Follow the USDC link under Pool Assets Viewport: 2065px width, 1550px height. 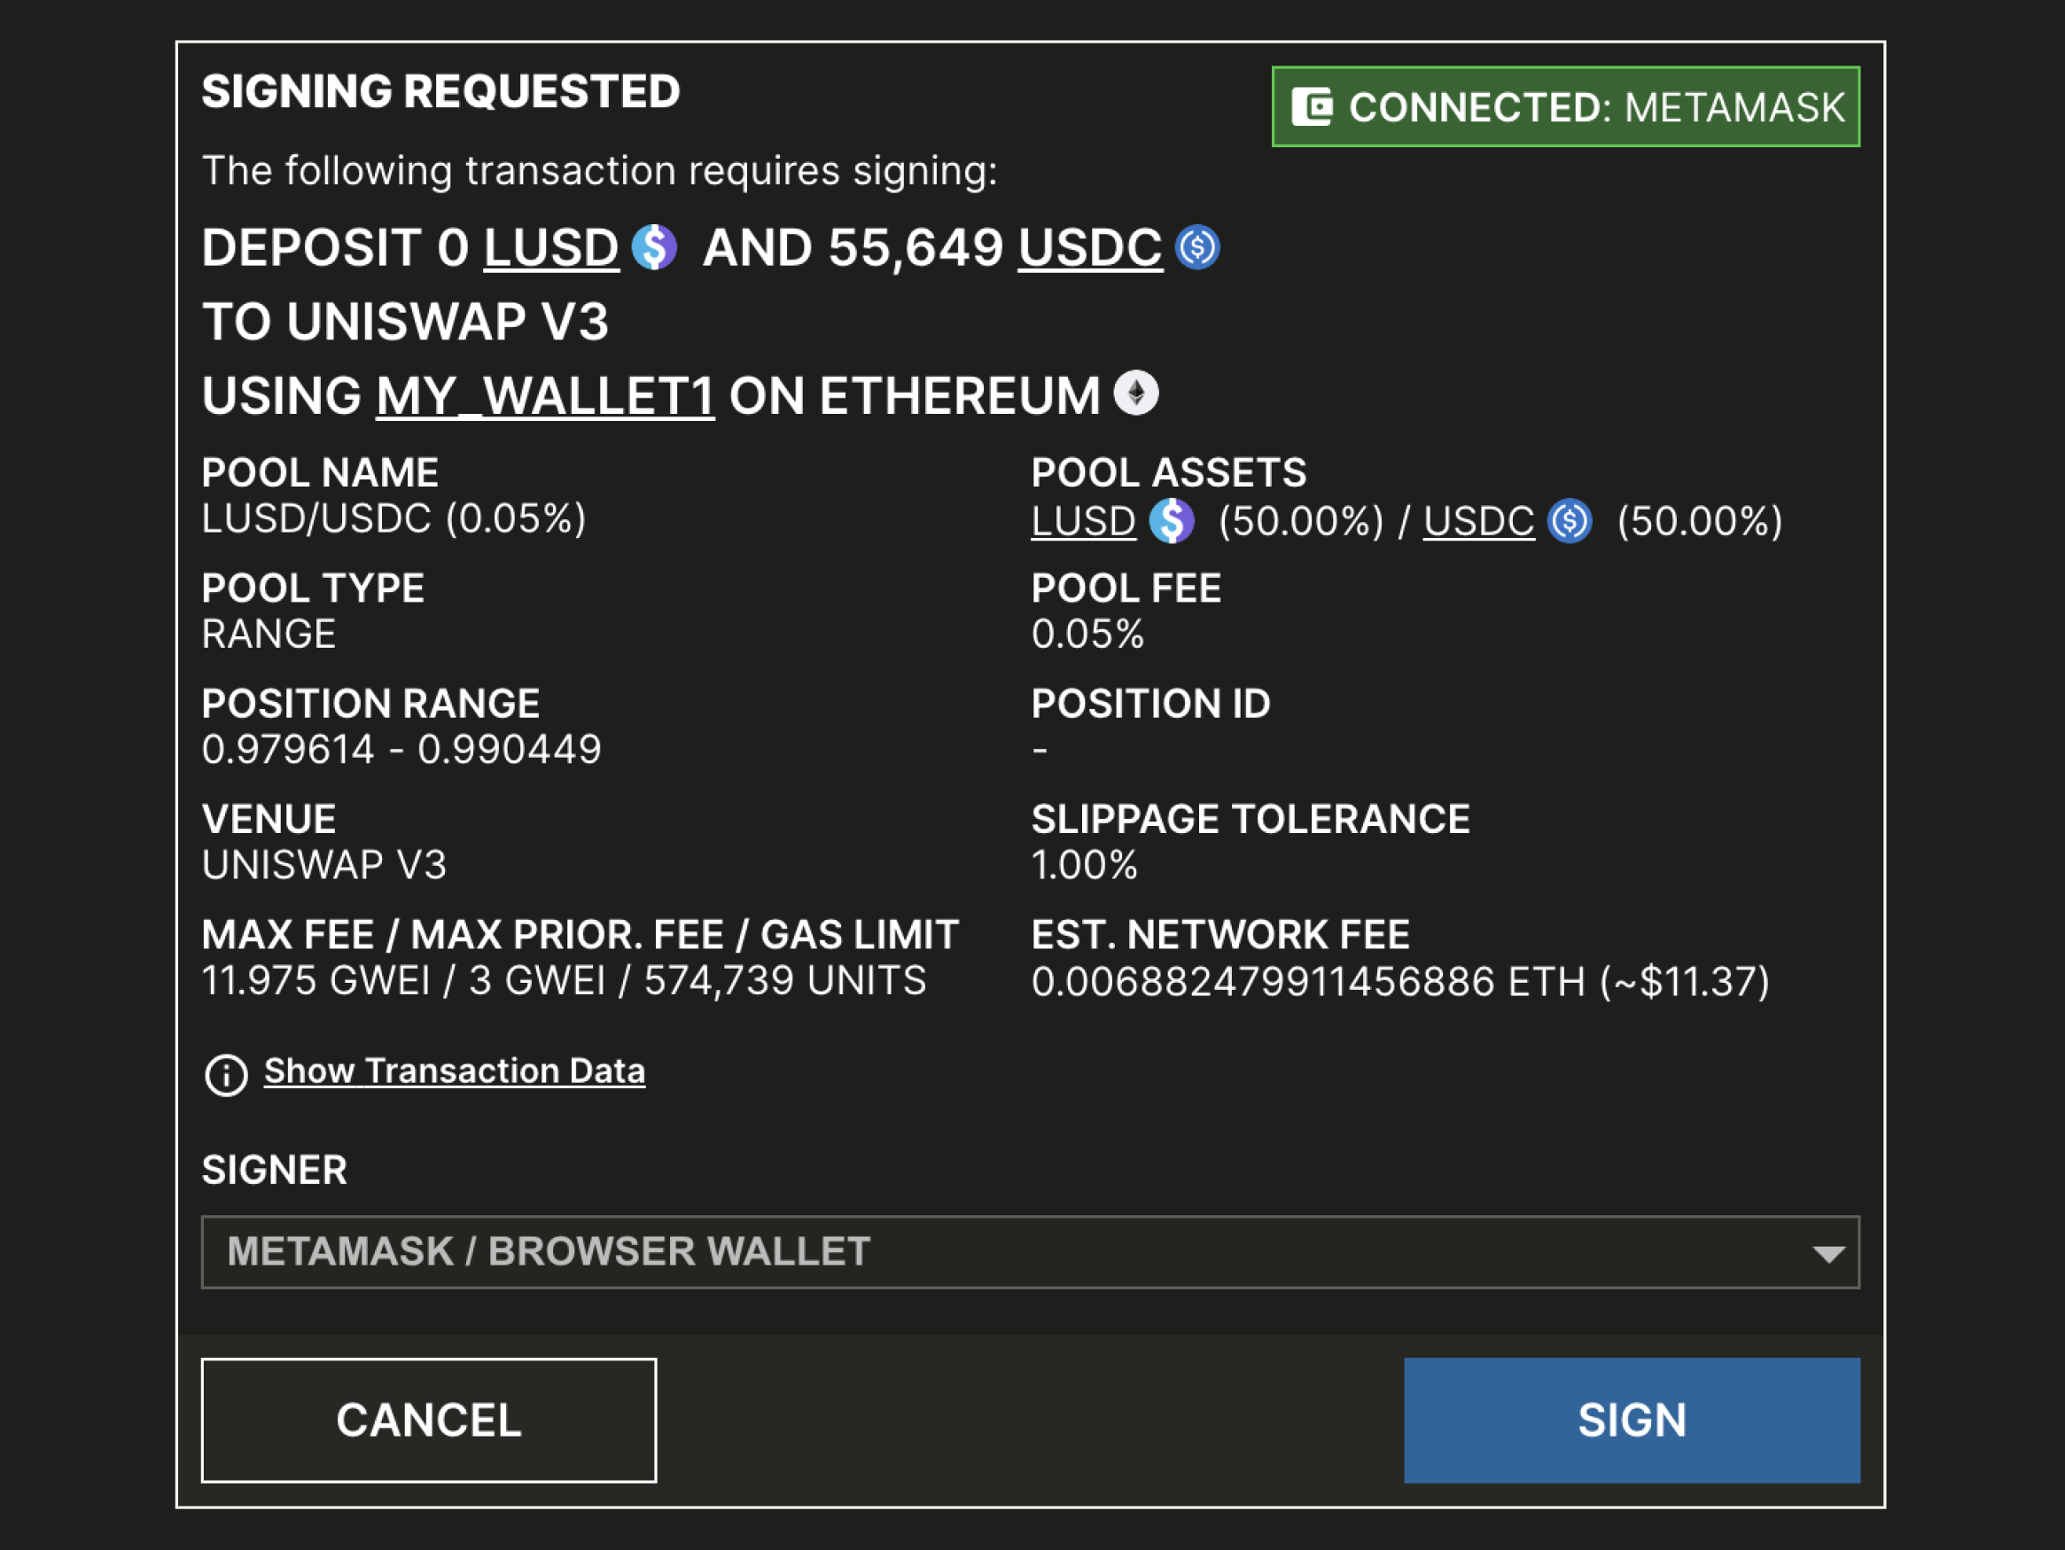[1478, 521]
